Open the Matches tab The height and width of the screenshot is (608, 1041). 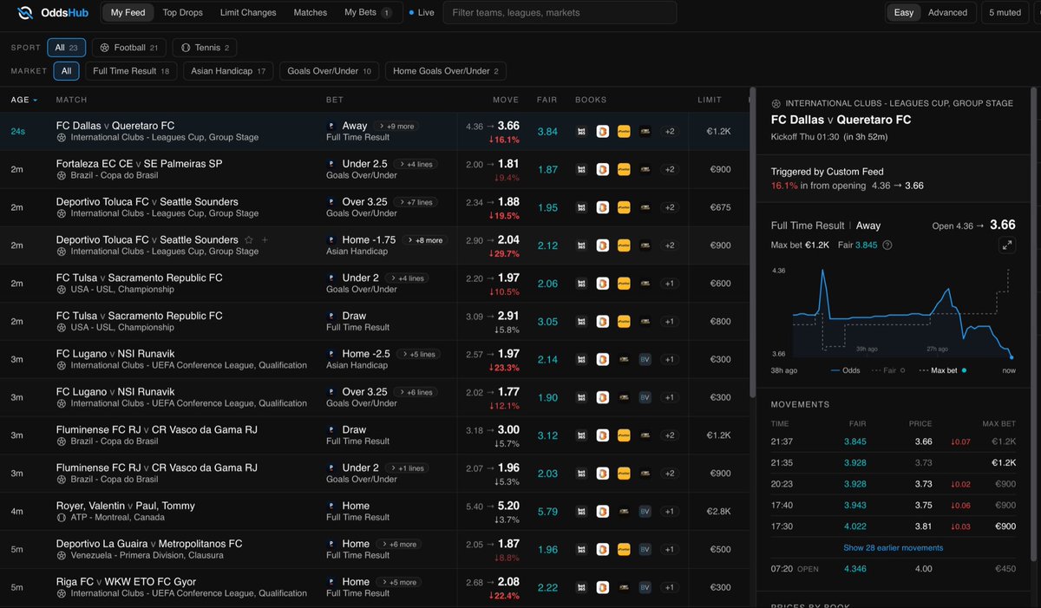click(x=311, y=13)
